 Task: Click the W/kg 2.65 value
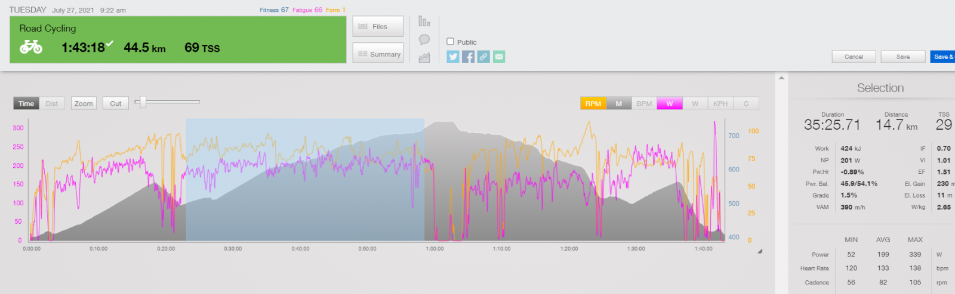pos(944,207)
